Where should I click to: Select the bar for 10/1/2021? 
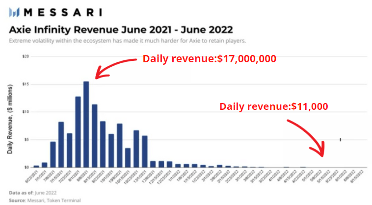click(x=111, y=151)
